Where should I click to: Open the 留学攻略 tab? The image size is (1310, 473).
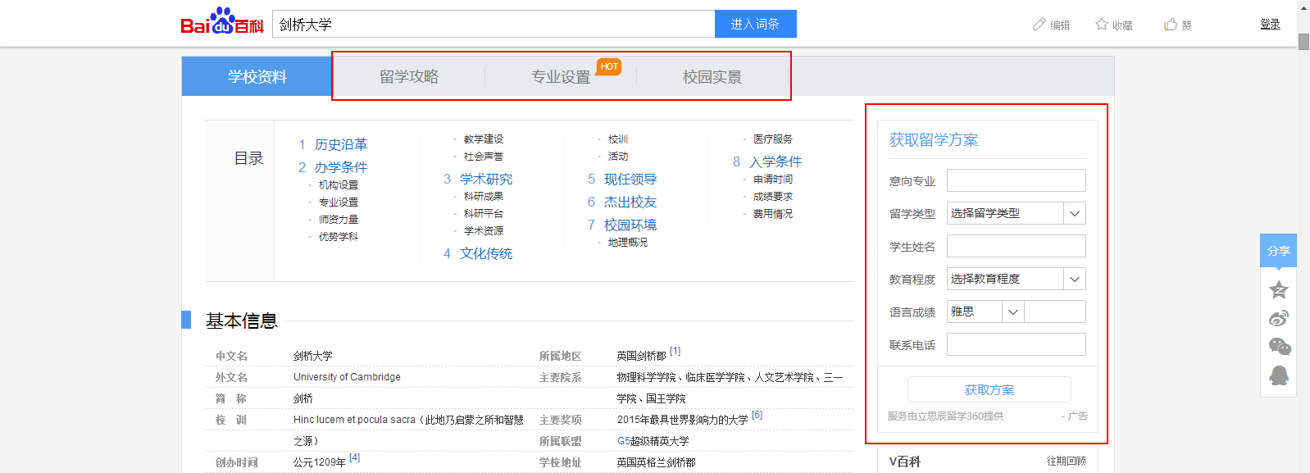pyautogui.click(x=409, y=76)
